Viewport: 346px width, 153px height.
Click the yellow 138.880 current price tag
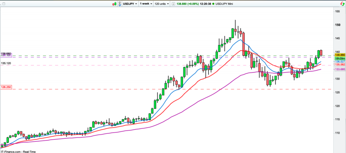click(x=339, y=55)
